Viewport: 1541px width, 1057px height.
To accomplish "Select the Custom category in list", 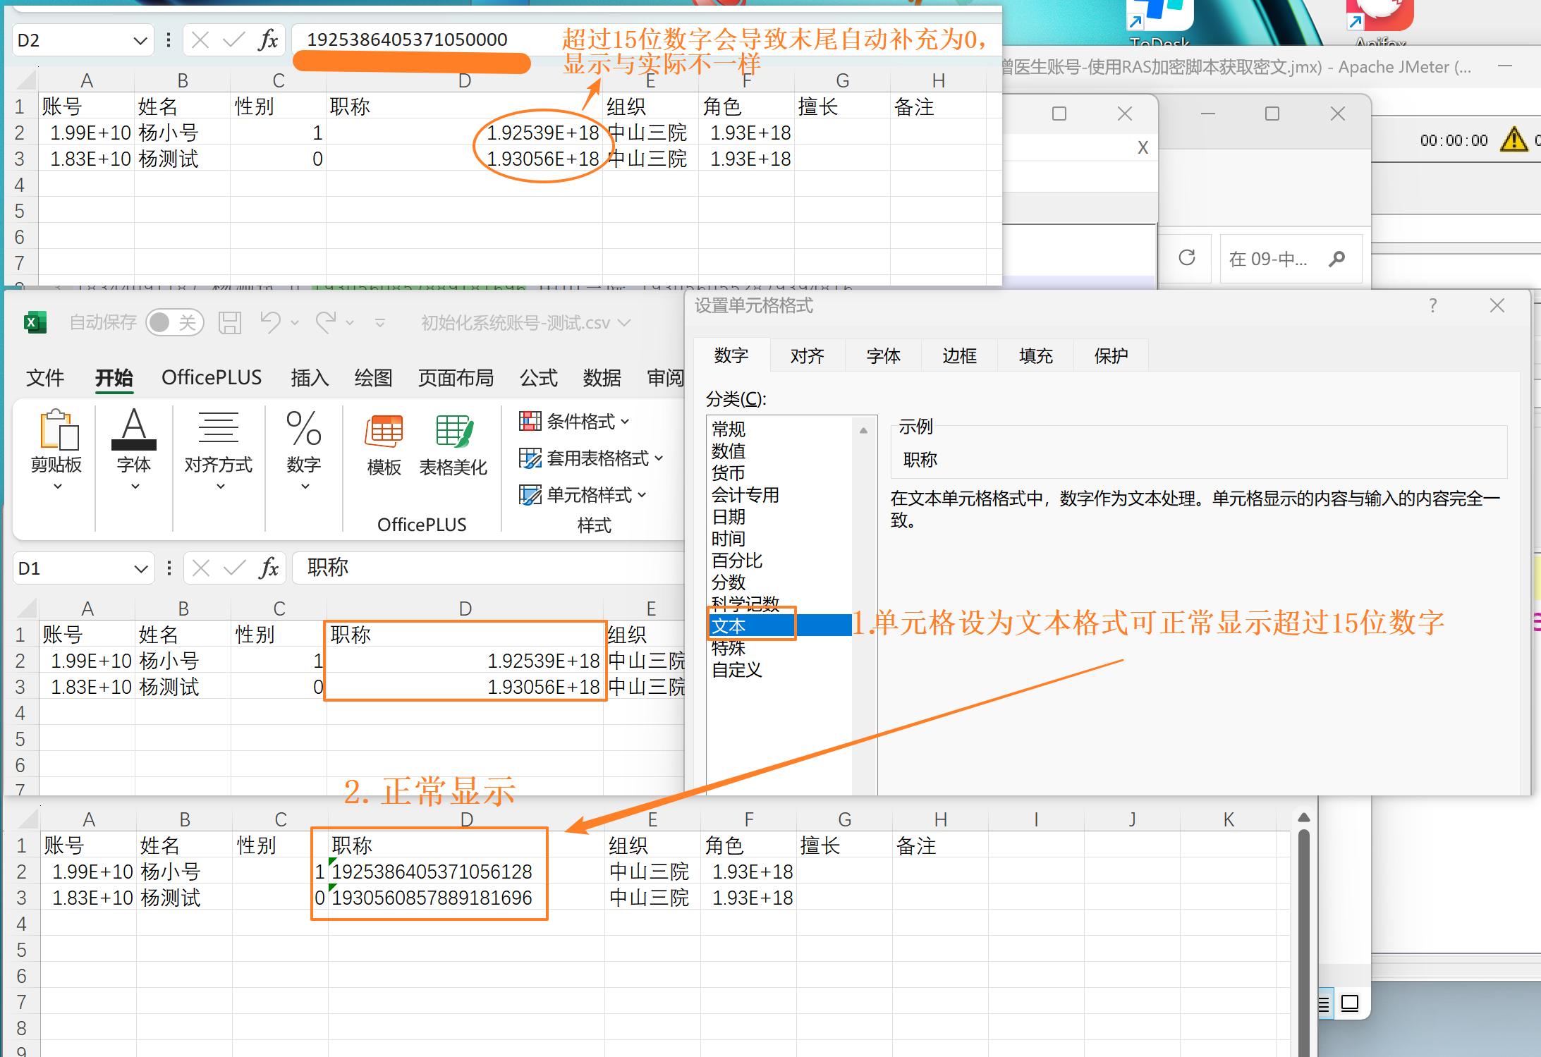I will 736,669.
